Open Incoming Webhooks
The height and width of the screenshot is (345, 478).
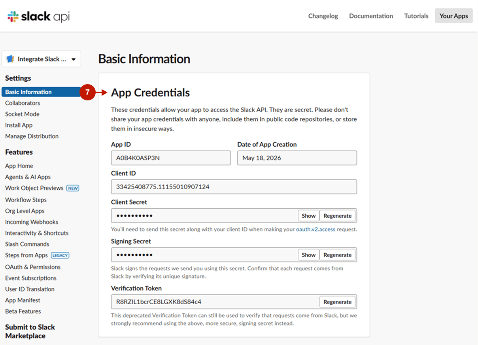pyautogui.click(x=32, y=222)
